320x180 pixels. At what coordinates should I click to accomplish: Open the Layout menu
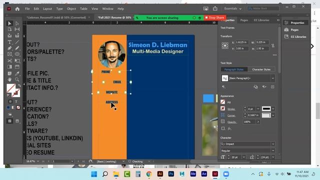tap(47, 9)
